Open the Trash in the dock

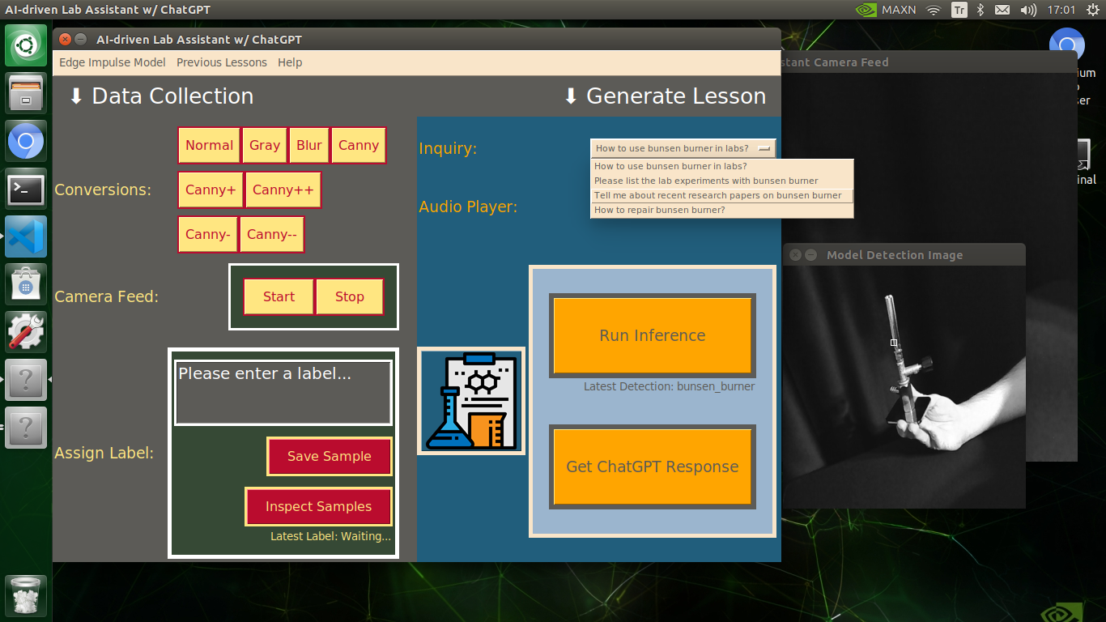pyautogui.click(x=26, y=596)
